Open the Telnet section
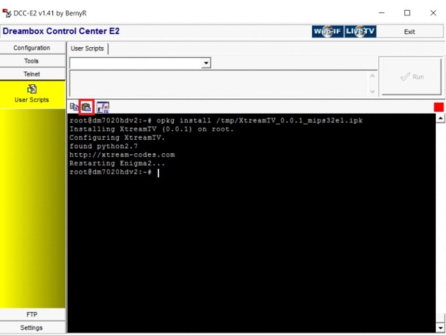The width and height of the screenshot is (446, 335). 32,74
